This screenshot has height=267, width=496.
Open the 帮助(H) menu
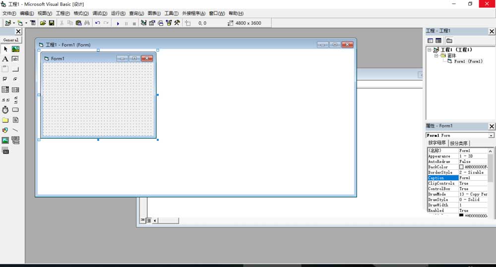click(236, 13)
